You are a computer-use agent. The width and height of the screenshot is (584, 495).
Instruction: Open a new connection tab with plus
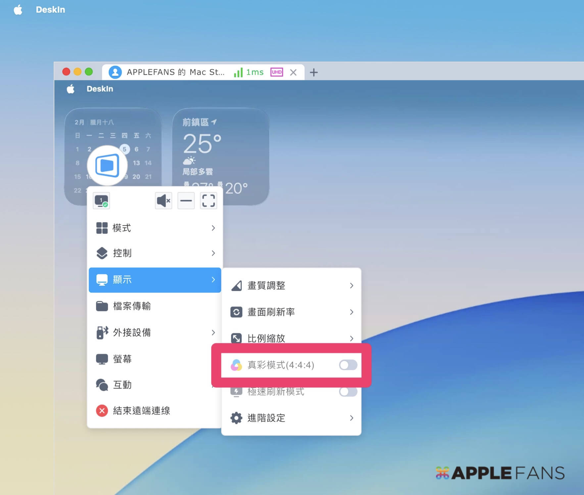point(314,72)
